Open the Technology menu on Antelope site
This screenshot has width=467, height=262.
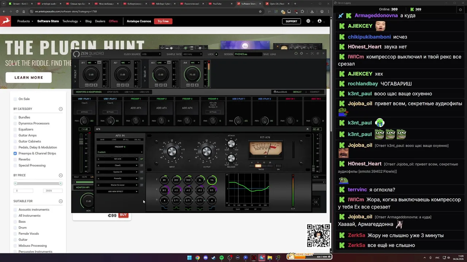[x=72, y=21]
